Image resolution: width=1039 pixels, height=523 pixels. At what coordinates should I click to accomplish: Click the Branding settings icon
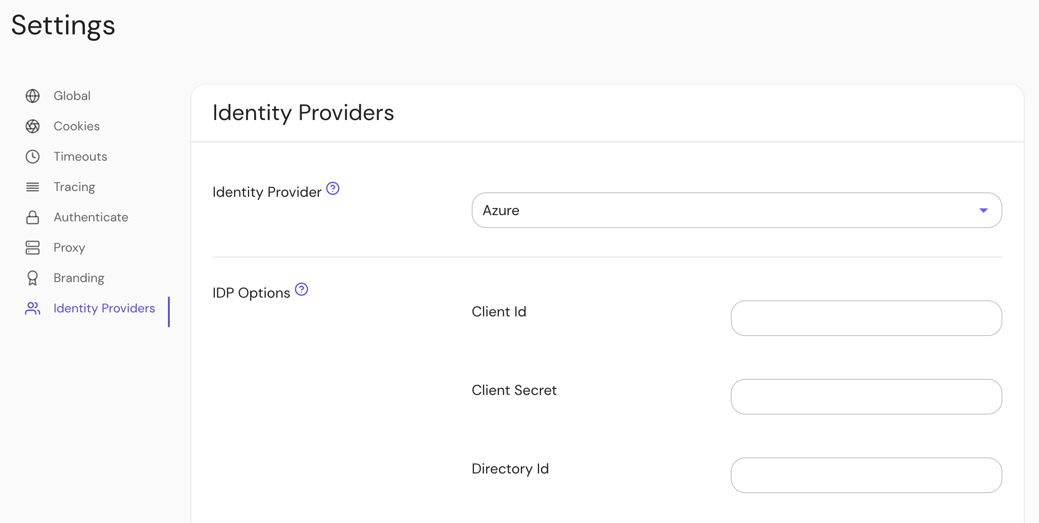click(32, 278)
